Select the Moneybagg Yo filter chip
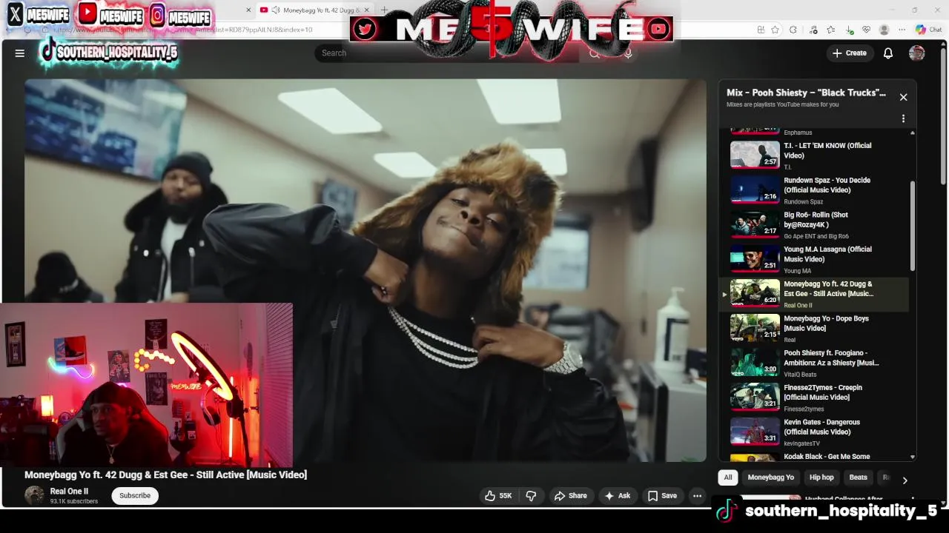 coord(770,477)
